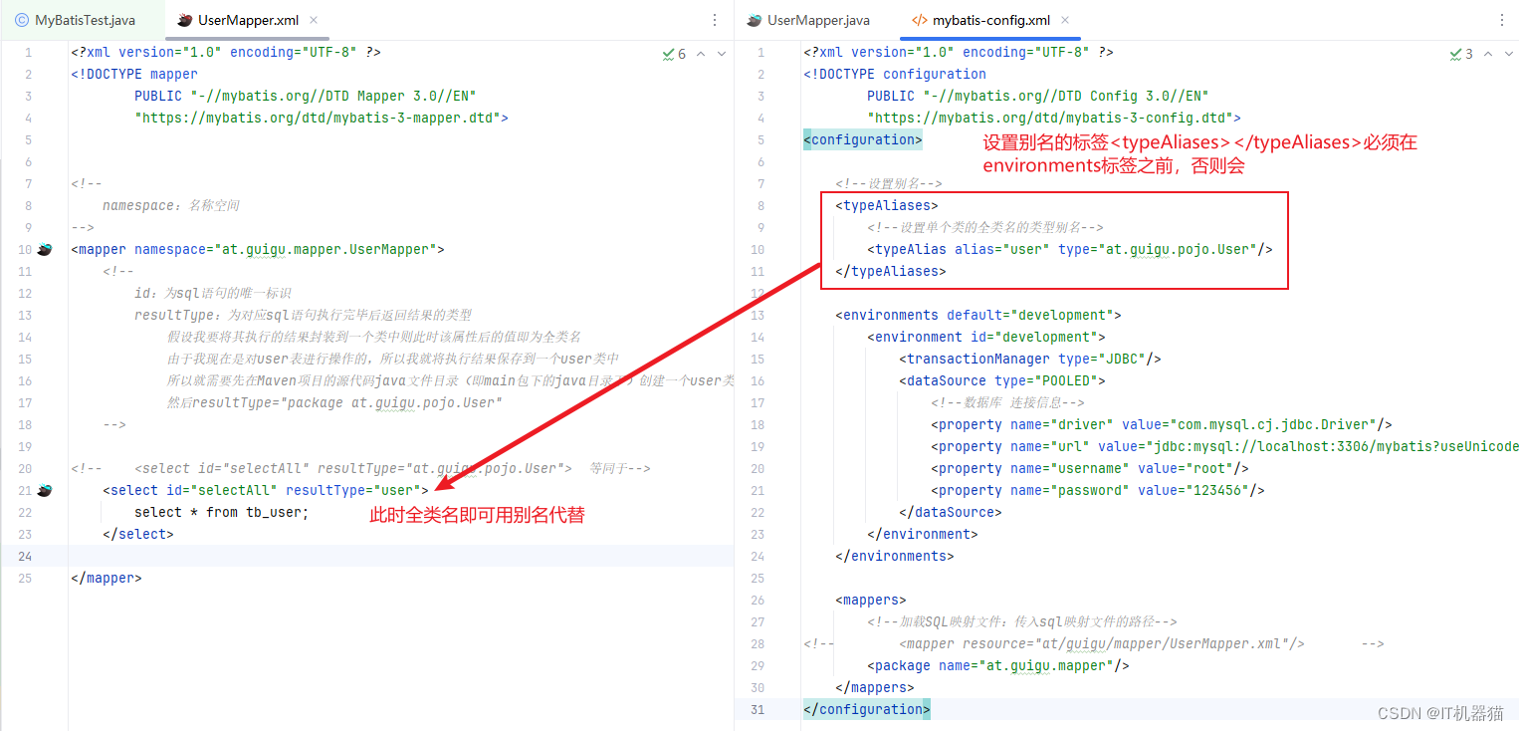Click line number 31 in mybatis-config.xml gutter
1519x731 pixels.
(x=758, y=709)
